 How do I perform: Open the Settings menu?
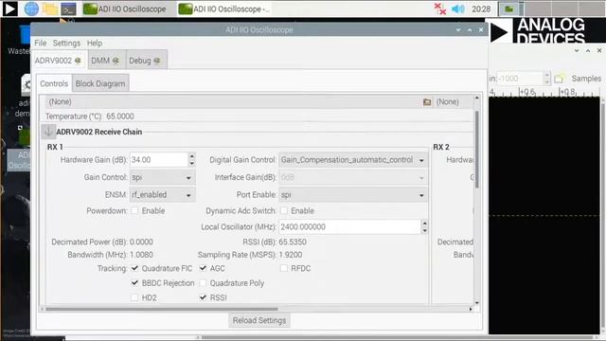pyautogui.click(x=66, y=43)
